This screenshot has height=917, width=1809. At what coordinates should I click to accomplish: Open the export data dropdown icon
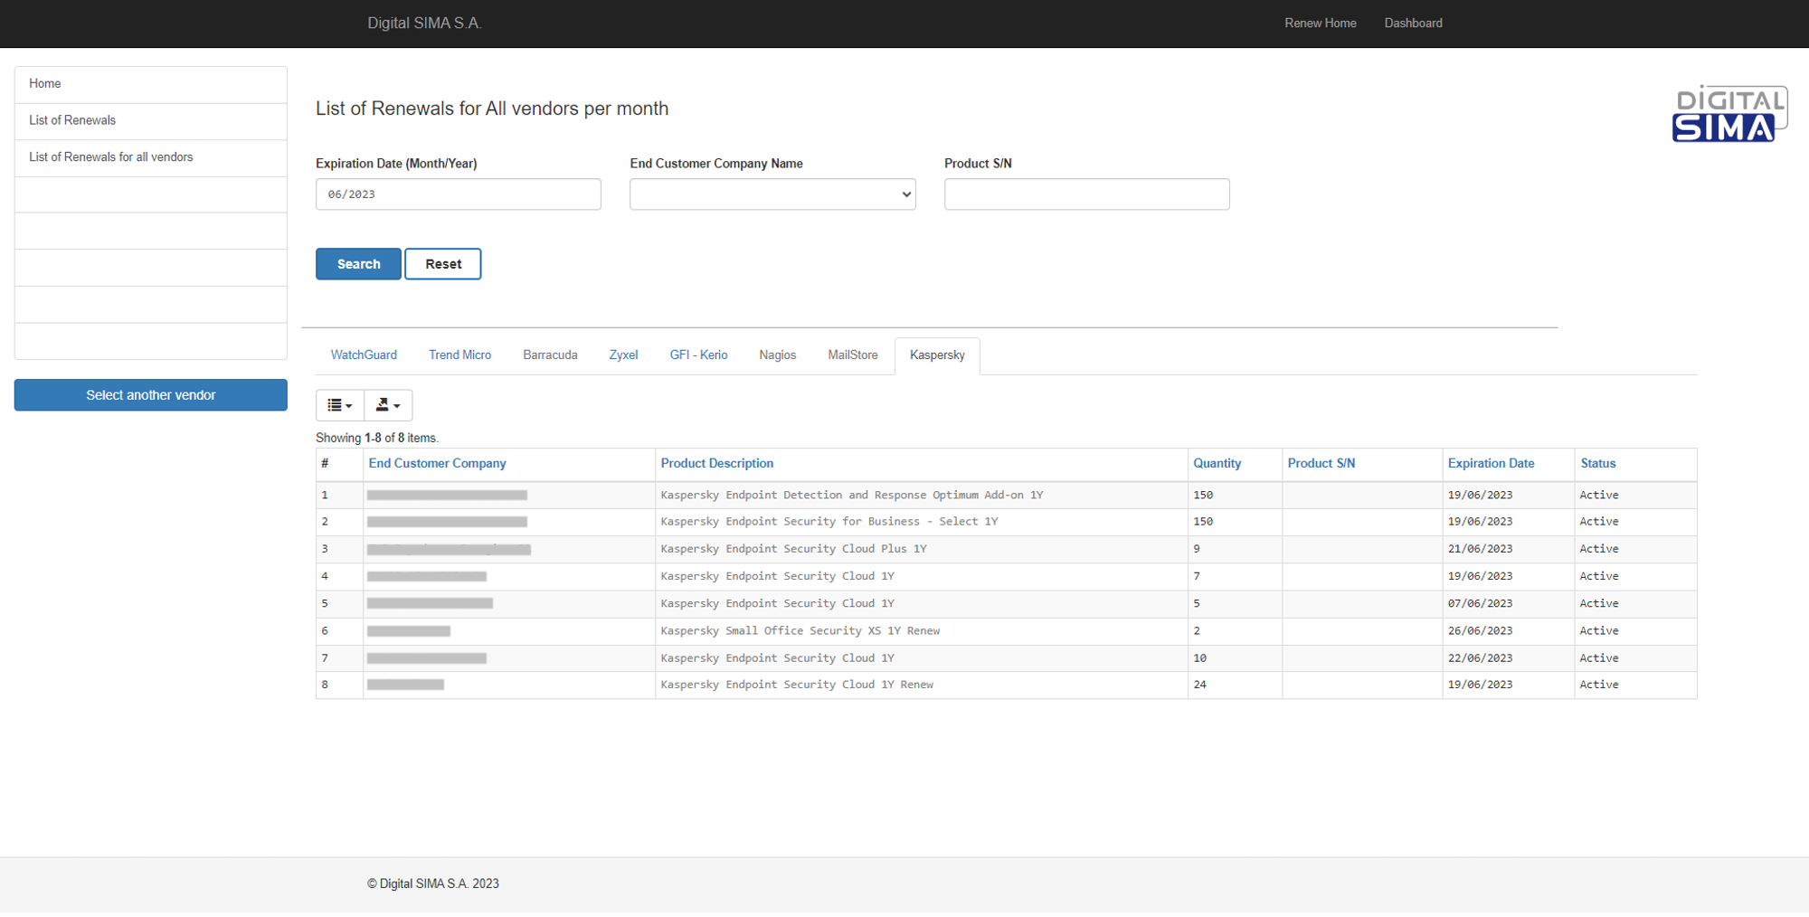388,405
